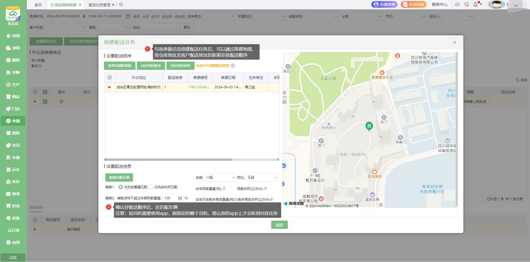Select 优先按重量匹配 strategy radio

click(121, 187)
